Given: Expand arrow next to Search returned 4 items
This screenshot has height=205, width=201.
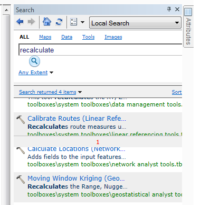Looking at the screenshot, I should click(x=80, y=92).
